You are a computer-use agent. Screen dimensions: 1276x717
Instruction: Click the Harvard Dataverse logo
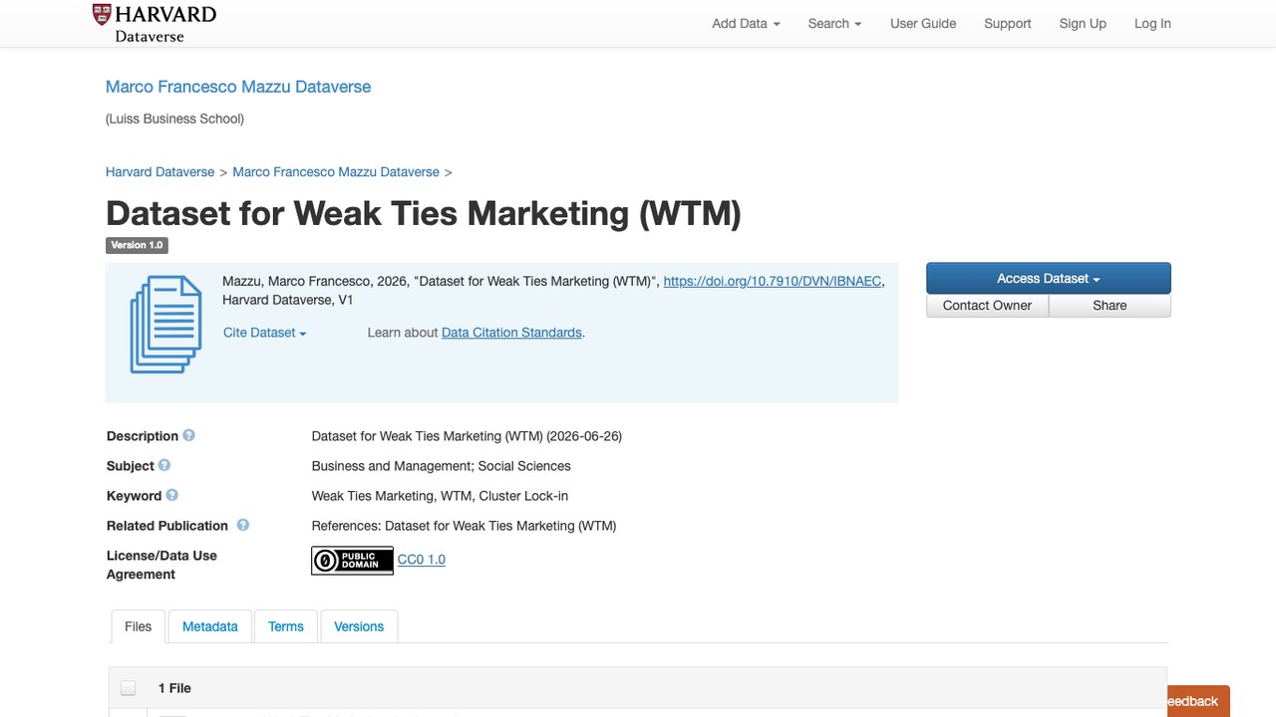[155, 24]
